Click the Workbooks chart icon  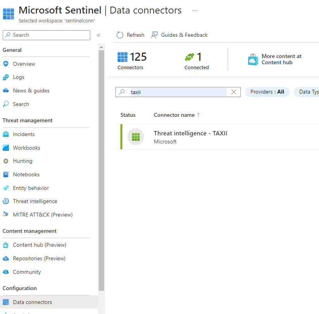tap(6, 148)
